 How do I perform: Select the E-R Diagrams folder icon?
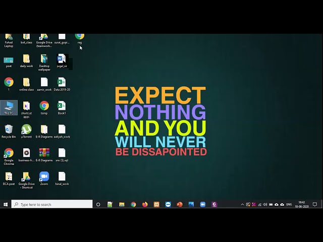pos(44,131)
